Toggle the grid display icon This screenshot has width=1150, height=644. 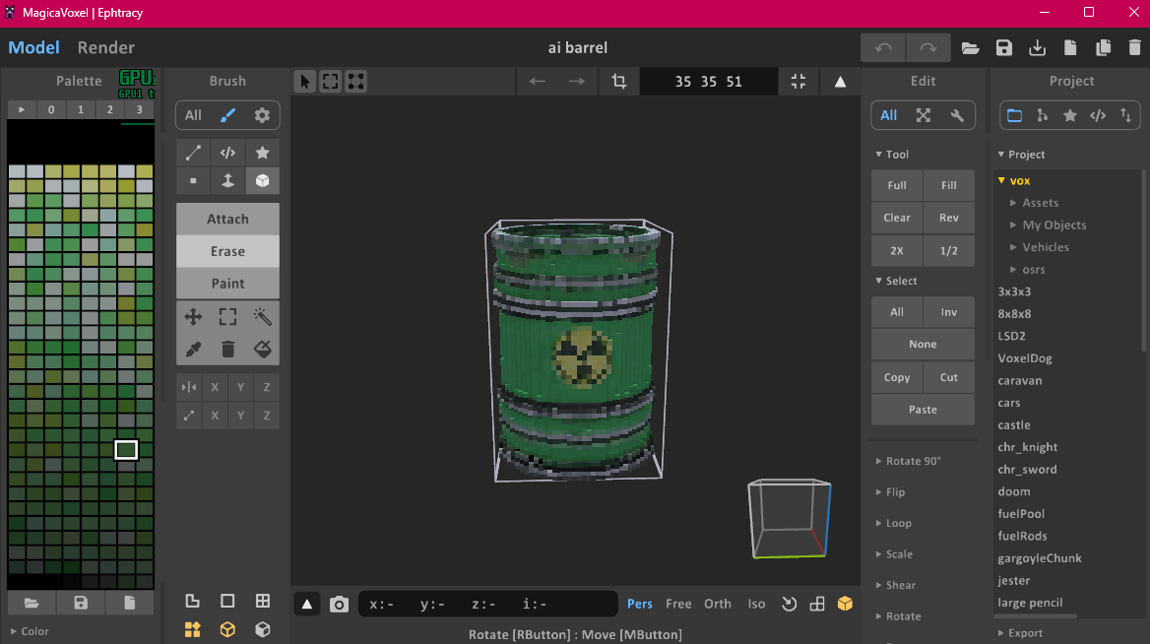263,601
